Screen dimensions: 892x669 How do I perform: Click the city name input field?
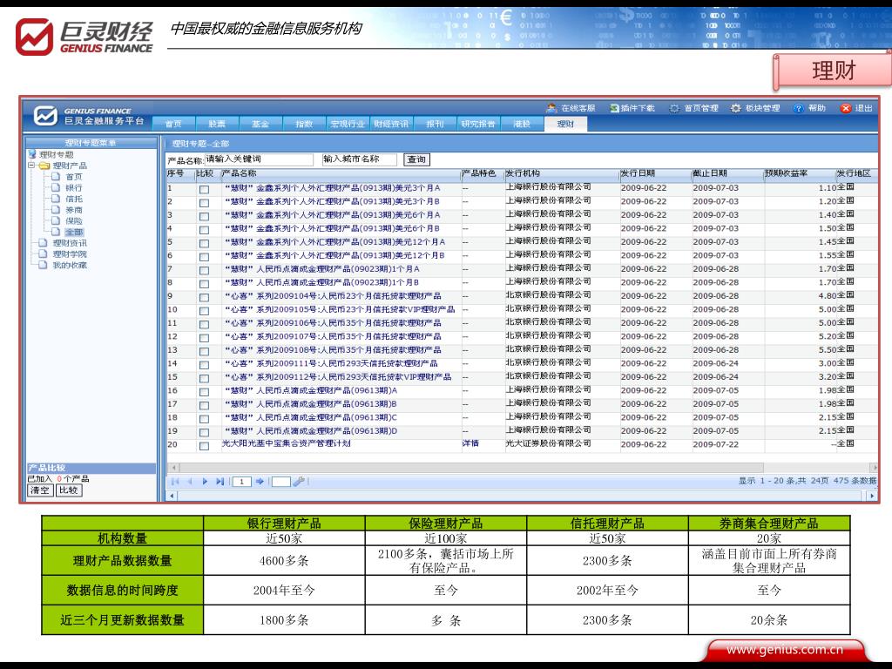click(x=360, y=160)
